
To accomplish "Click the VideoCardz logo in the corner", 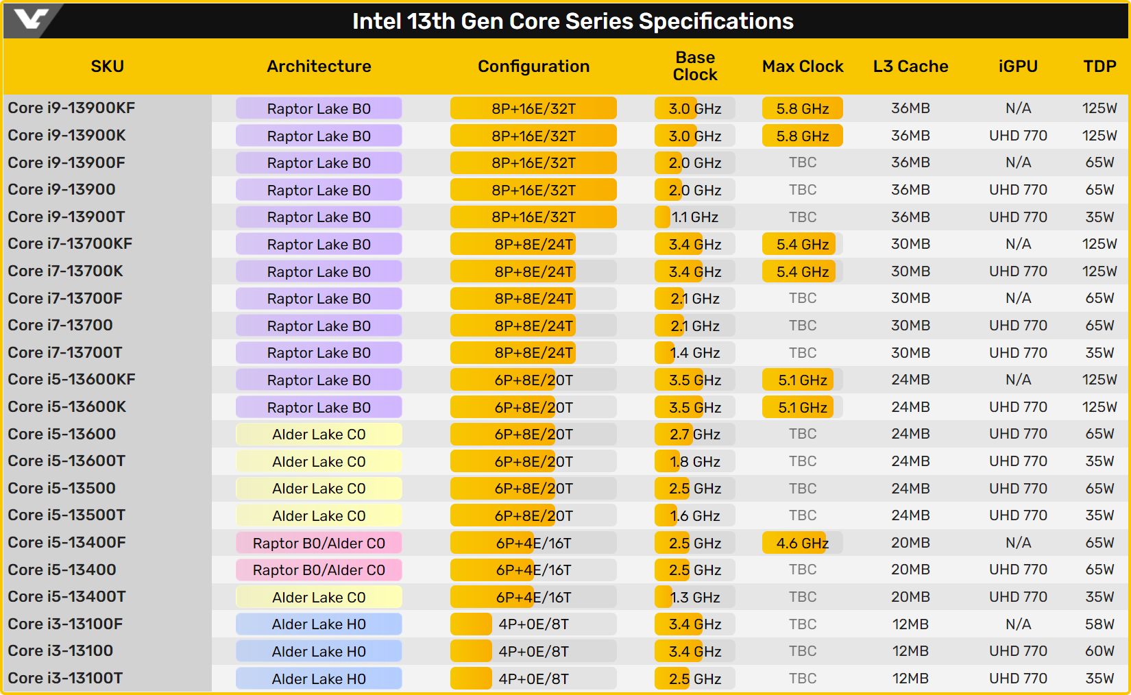I will pos(31,19).
